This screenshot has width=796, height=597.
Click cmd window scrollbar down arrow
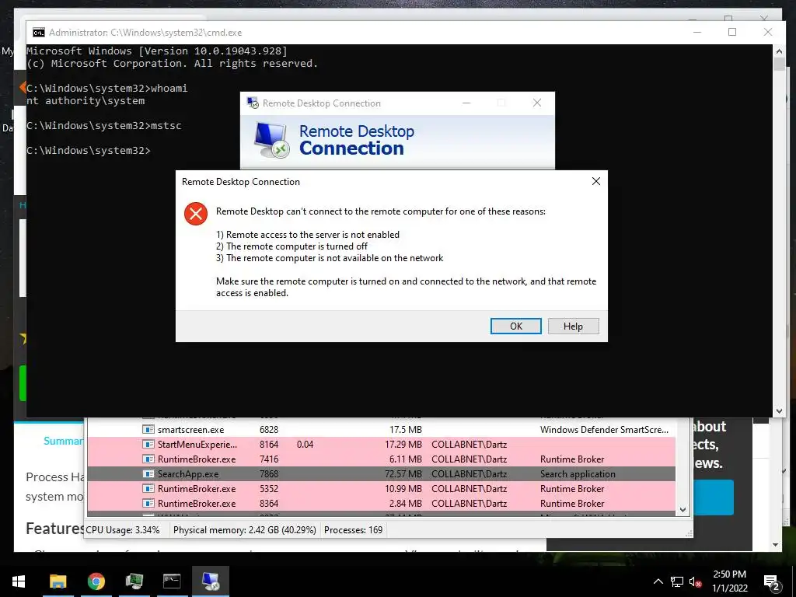click(779, 411)
